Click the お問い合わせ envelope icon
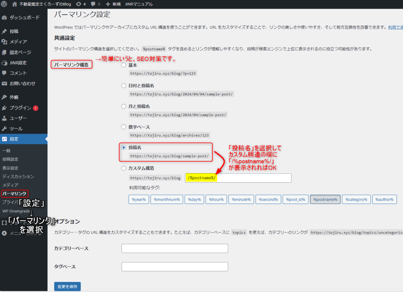The image size is (403, 292). 4,84
